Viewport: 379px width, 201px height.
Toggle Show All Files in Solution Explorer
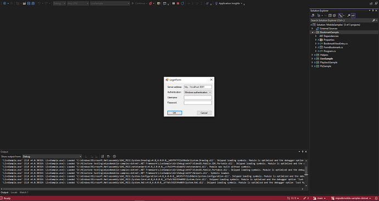tap(335, 15)
